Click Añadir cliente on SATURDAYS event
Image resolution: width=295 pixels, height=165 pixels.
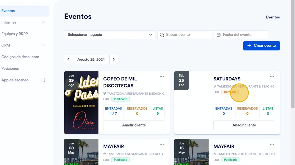[x=244, y=125]
